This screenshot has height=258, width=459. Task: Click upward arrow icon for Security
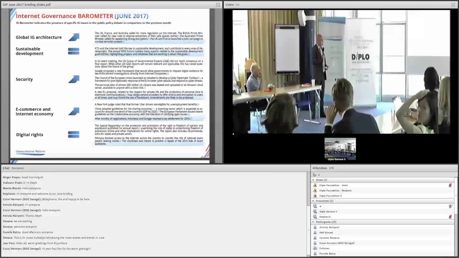[74, 79]
